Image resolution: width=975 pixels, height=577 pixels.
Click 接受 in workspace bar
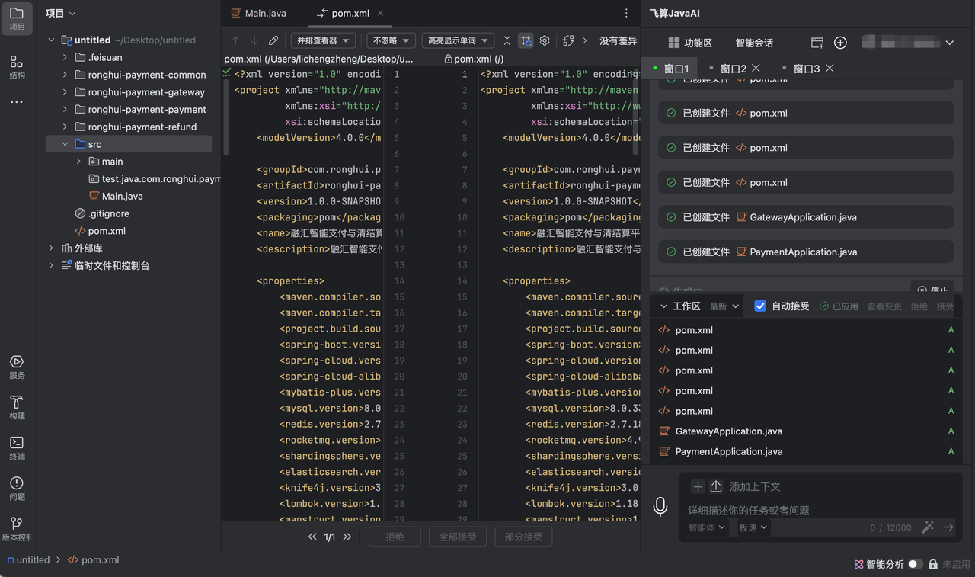point(945,306)
